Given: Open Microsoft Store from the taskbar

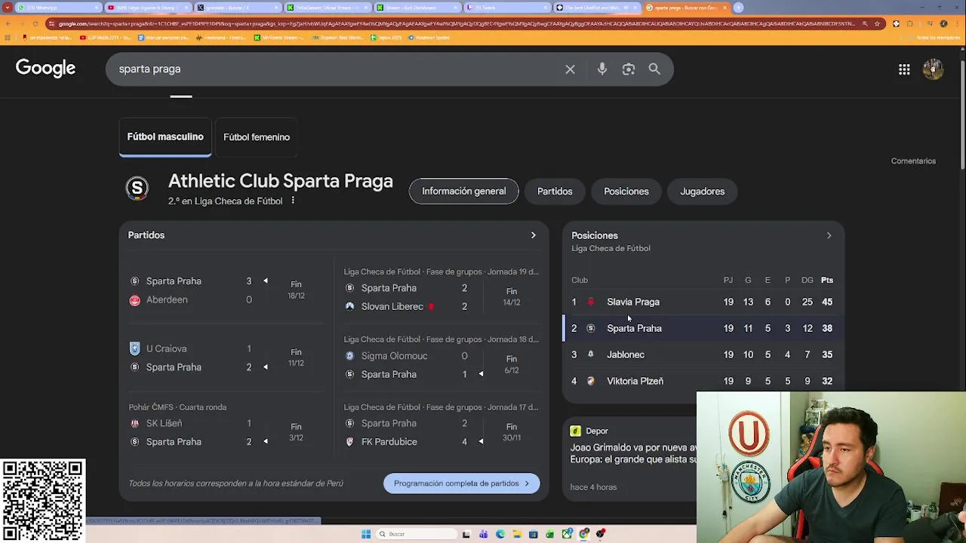Looking at the screenshot, I should 534,534.
